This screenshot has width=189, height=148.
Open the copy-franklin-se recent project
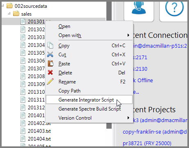155,132
